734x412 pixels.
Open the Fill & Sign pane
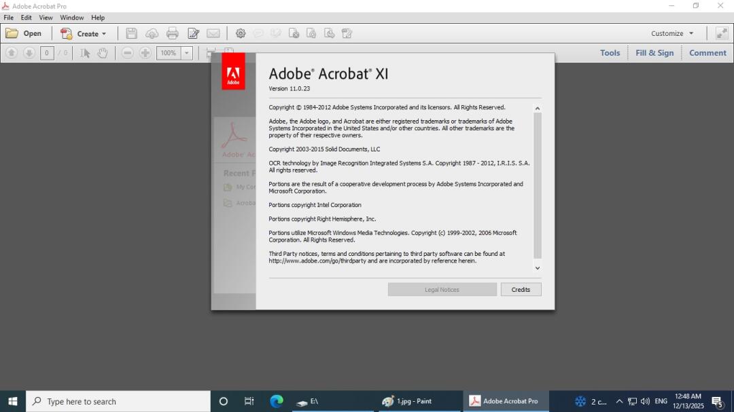tap(654, 53)
